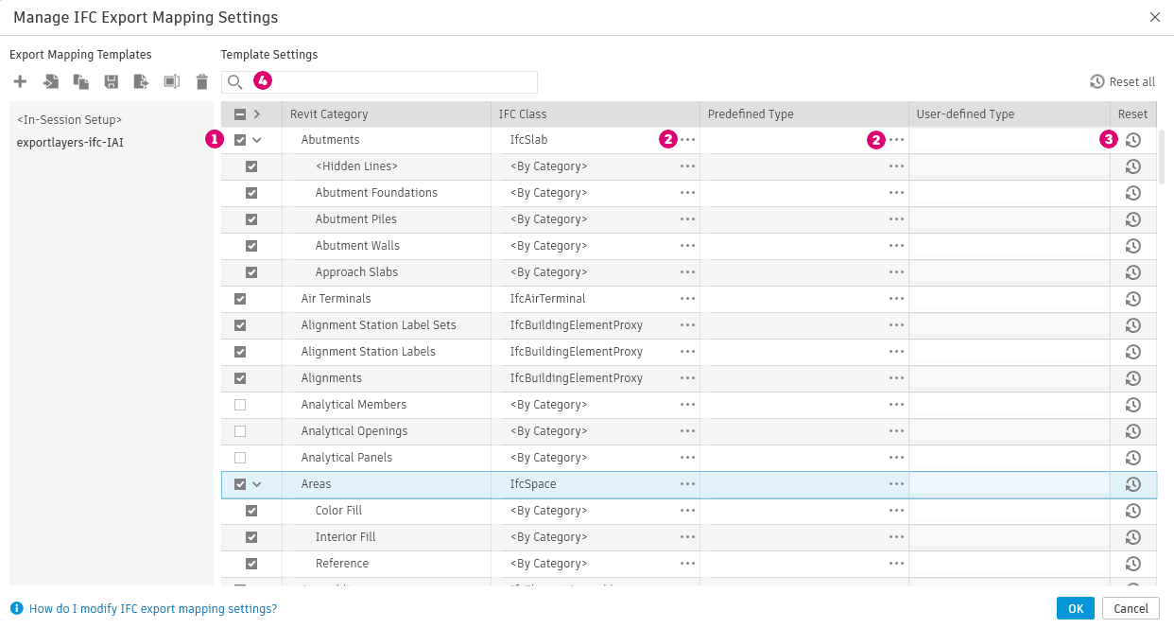Click the Reset all button
The image size is (1174, 628).
tap(1122, 82)
